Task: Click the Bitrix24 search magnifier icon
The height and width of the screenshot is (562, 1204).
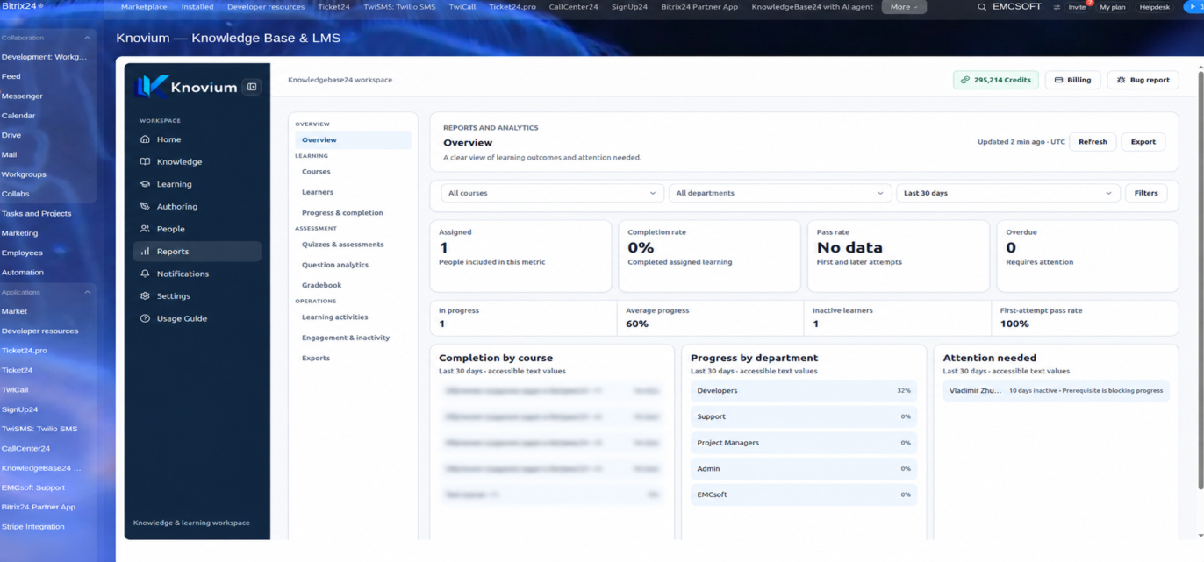Action: (982, 7)
